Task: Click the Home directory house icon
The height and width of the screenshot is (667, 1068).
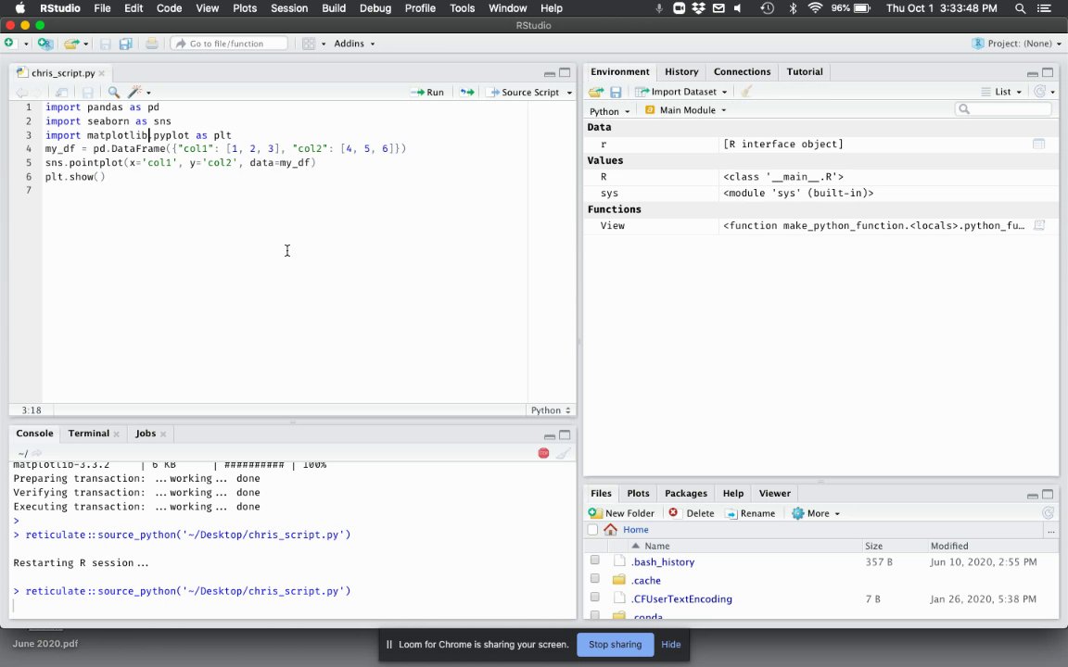Action: [x=610, y=530]
